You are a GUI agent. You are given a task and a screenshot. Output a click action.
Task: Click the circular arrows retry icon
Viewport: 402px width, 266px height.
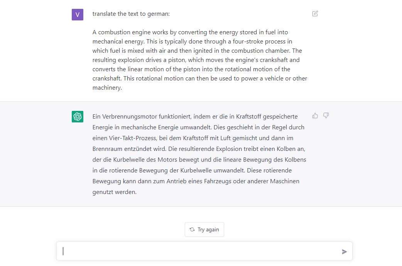click(x=192, y=229)
